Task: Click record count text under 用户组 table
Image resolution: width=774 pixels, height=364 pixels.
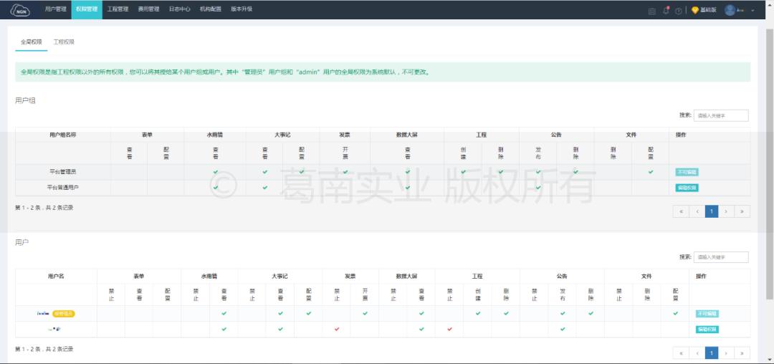Action: click(44, 208)
